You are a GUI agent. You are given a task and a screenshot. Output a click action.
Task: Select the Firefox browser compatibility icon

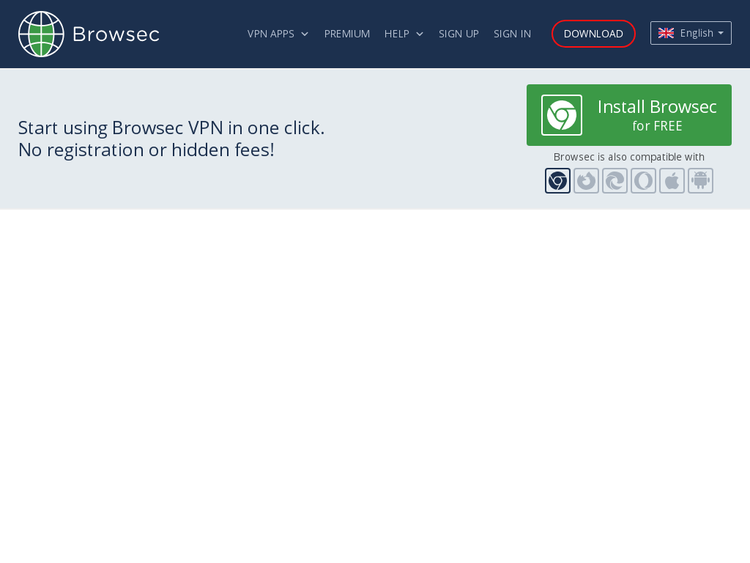coord(587,180)
